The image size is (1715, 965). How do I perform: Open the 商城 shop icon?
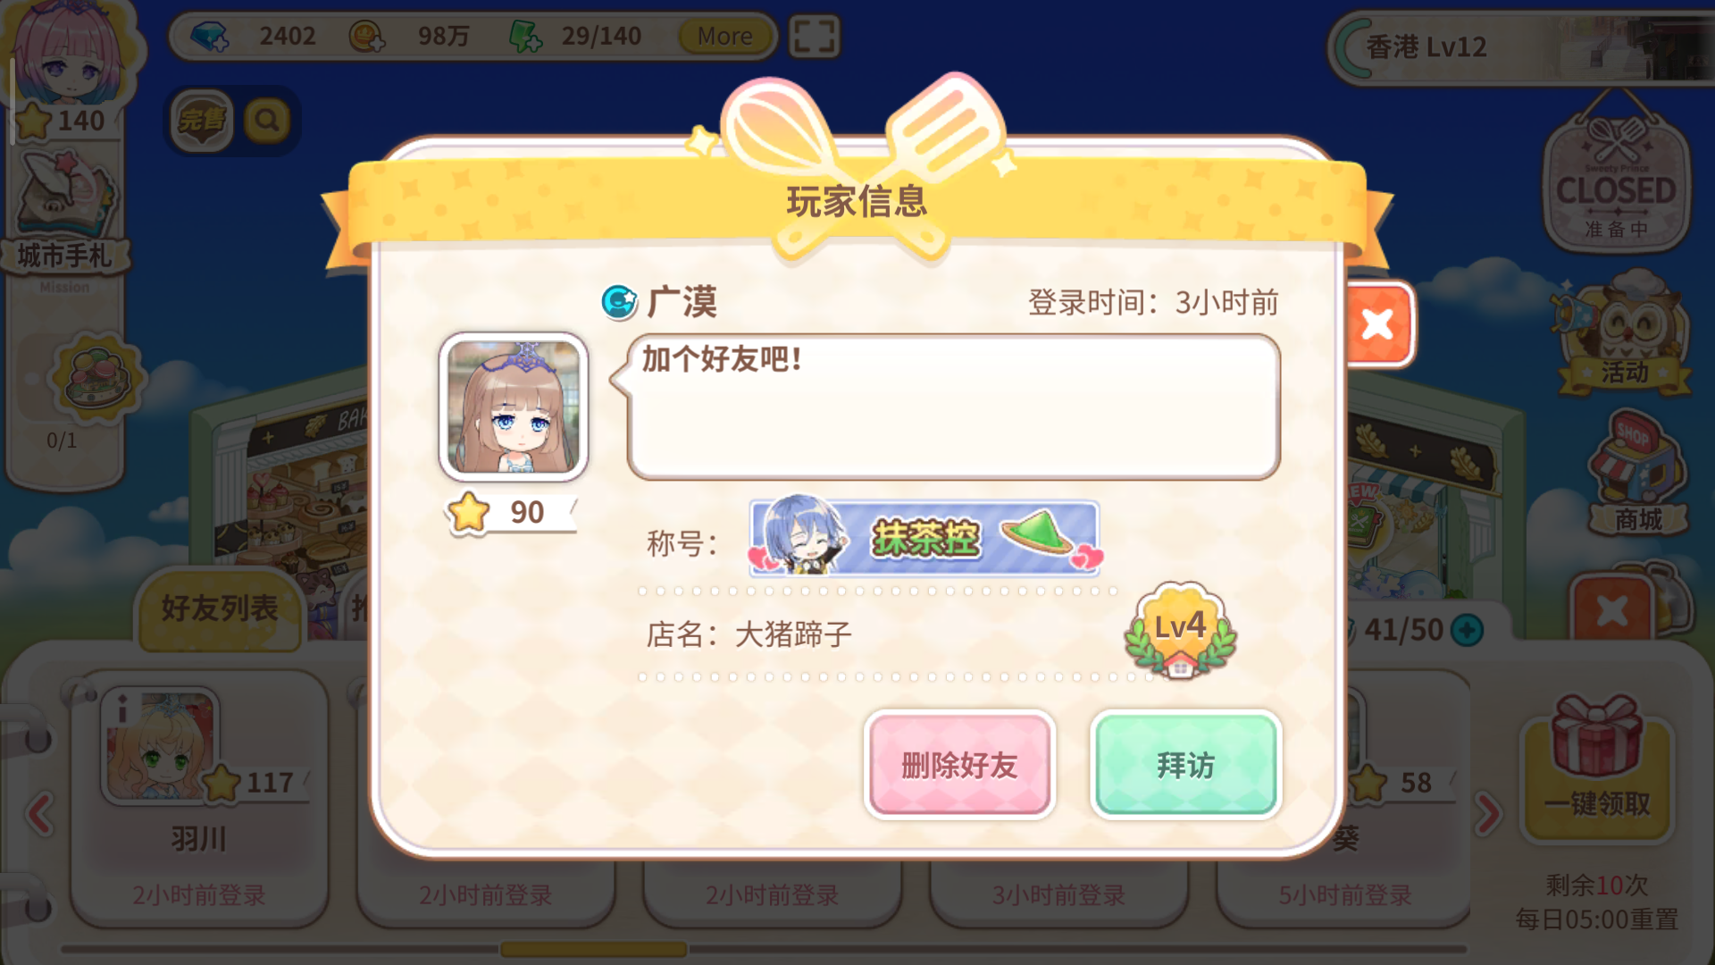click(1636, 474)
